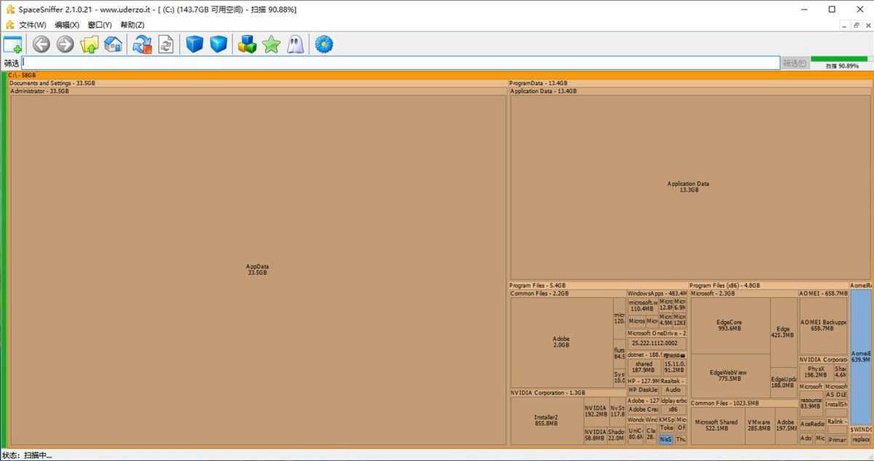Image resolution: width=874 pixels, height=461 pixels.
Task: Open SpaceSniffer configuration via the gear icon
Action: coord(323,44)
